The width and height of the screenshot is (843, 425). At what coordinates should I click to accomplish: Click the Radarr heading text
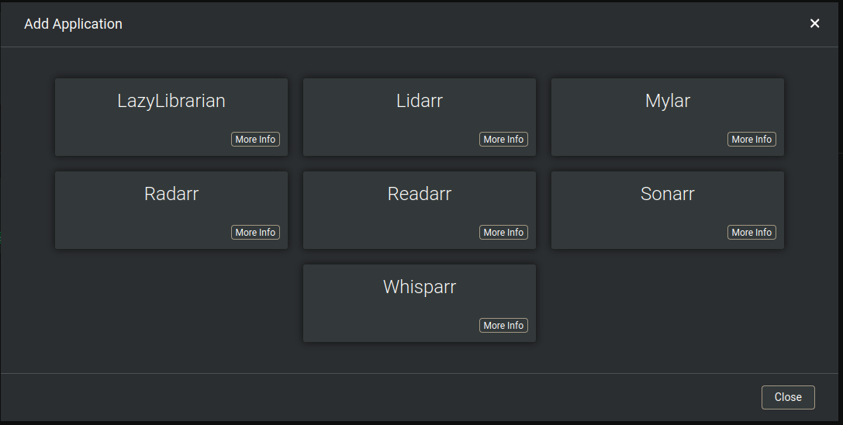click(x=171, y=194)
